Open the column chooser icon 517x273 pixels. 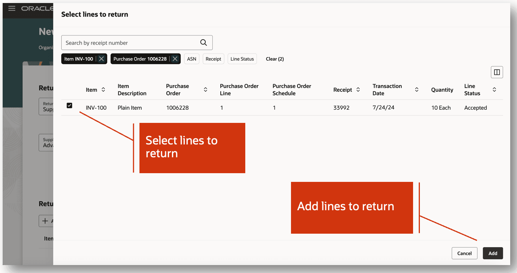coord(497,72)
